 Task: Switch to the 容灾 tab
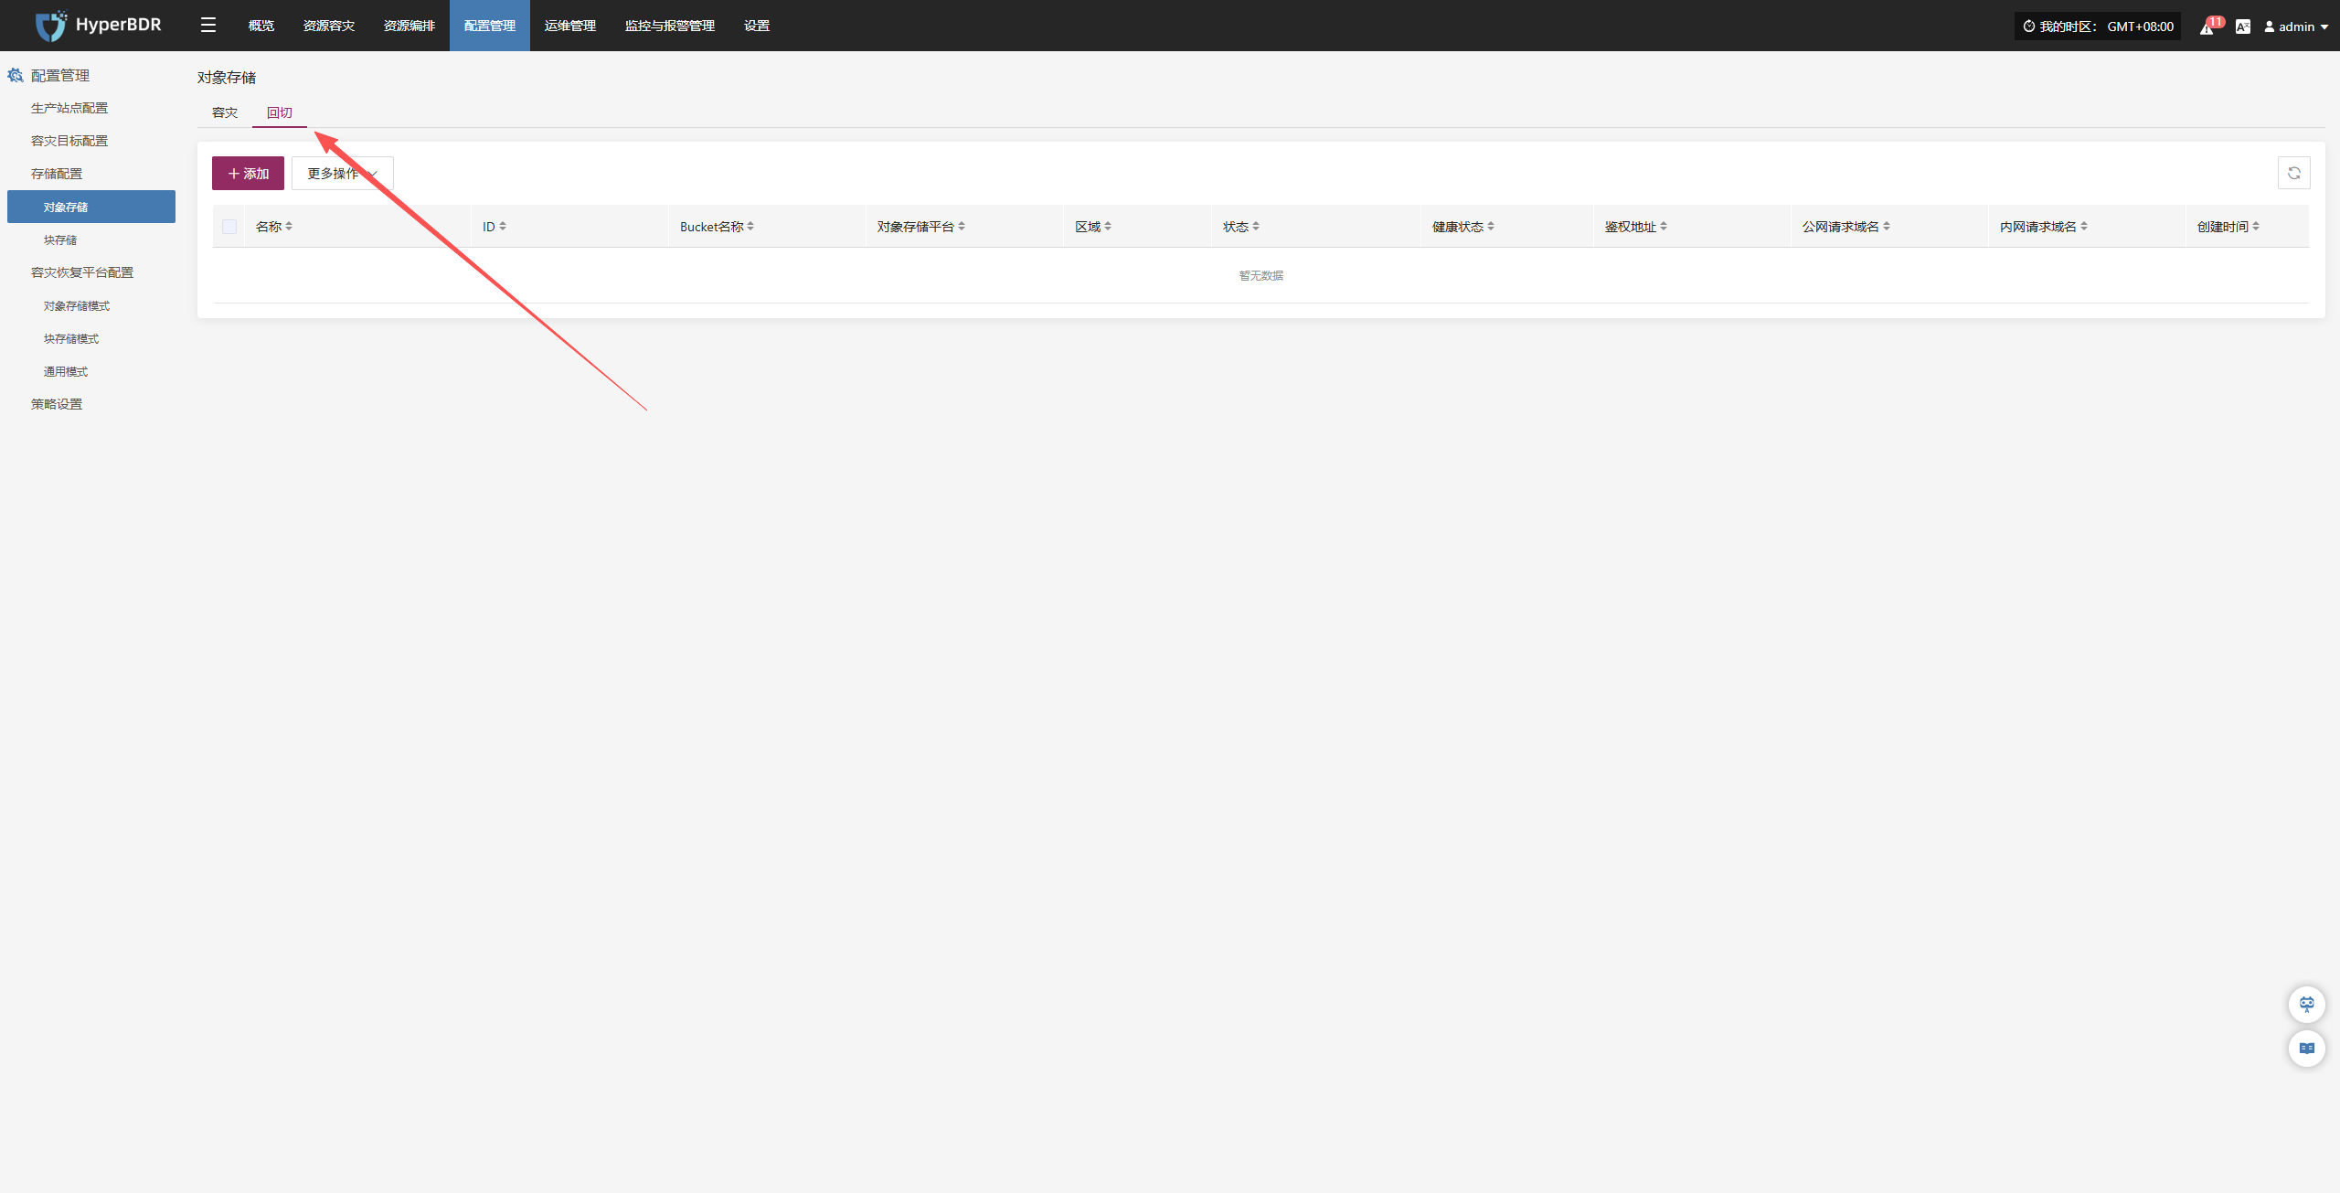[x=224, y=112]
